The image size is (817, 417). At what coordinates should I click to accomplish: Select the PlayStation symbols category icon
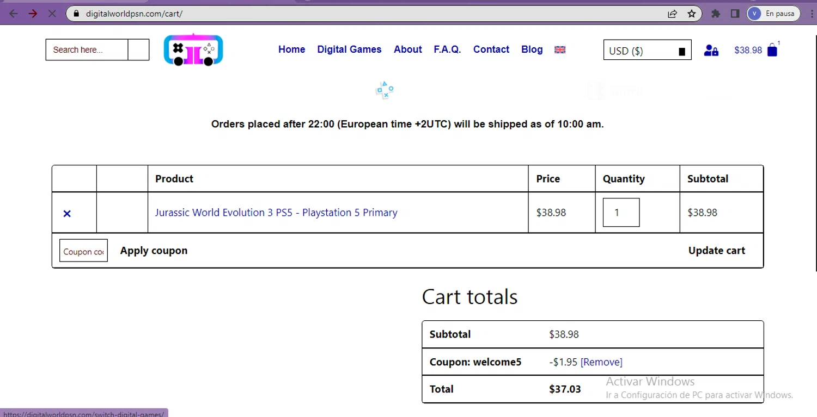385,90
